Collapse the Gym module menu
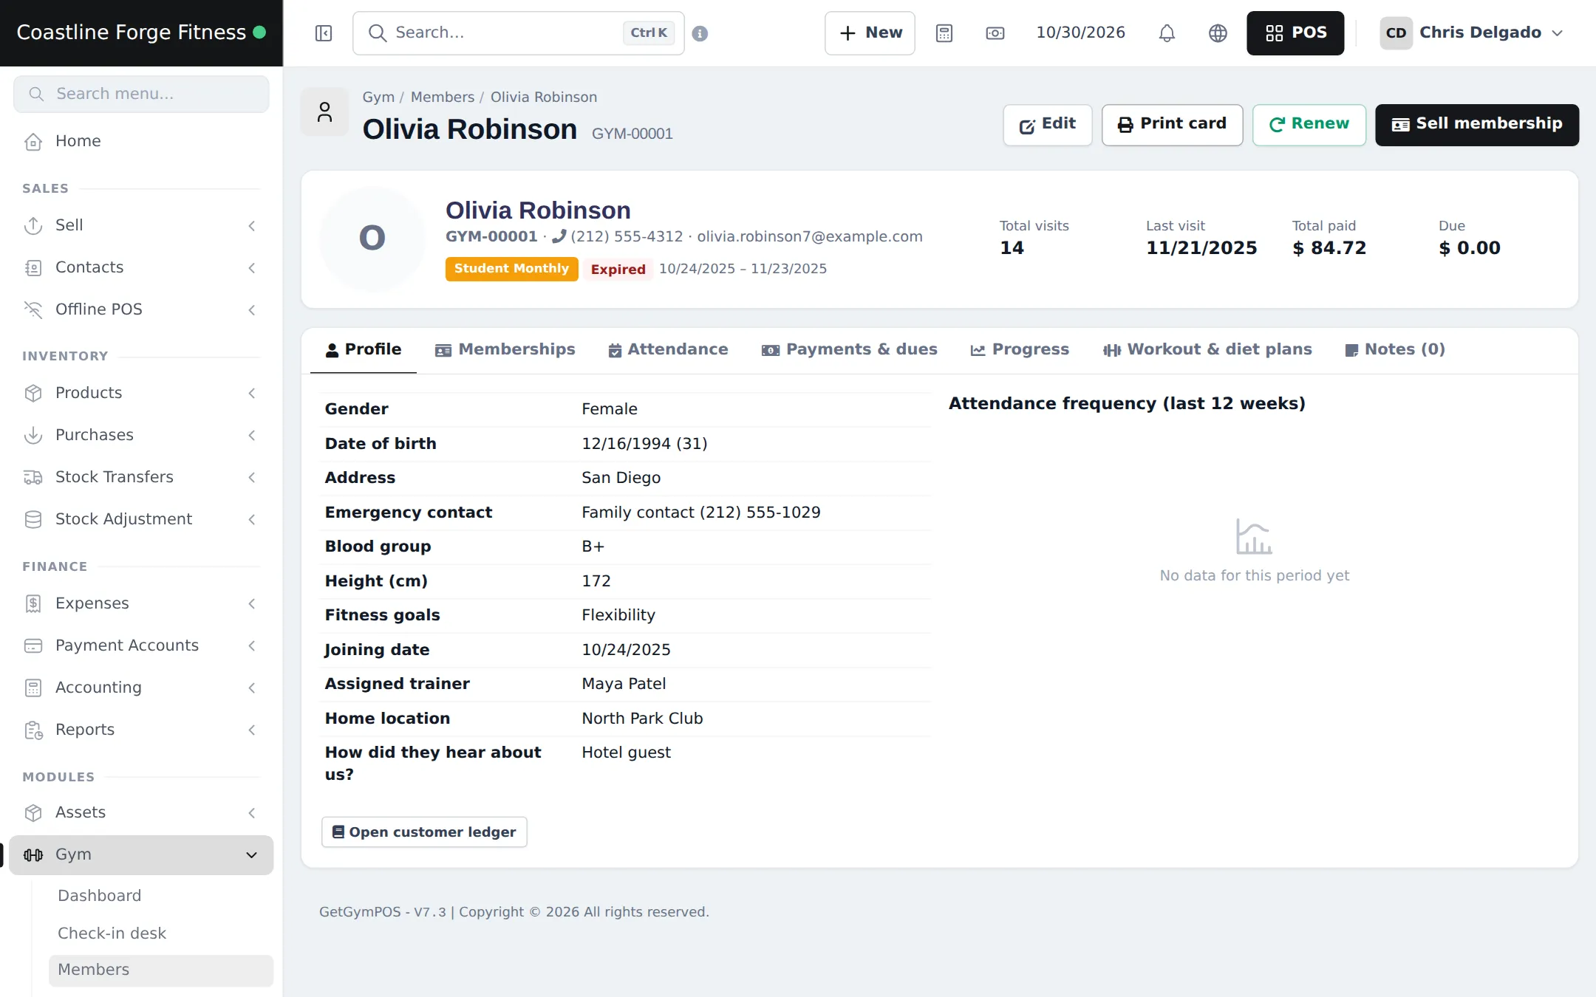This screenshot has width=1596, height=997. (x=141, y=854)
